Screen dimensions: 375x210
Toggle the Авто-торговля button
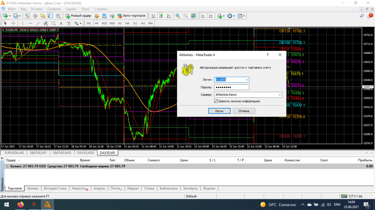point(131,16)
